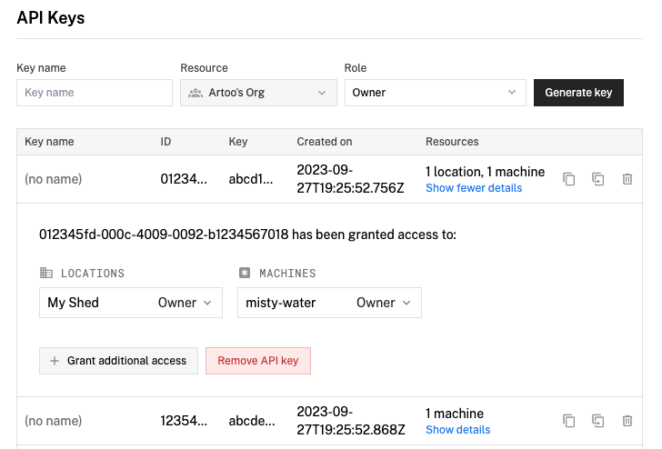Open the Resource dropdown showing Artoo's Org
Image resolution: width=662 pixels, height=449 pixels.
click(258, 93)
